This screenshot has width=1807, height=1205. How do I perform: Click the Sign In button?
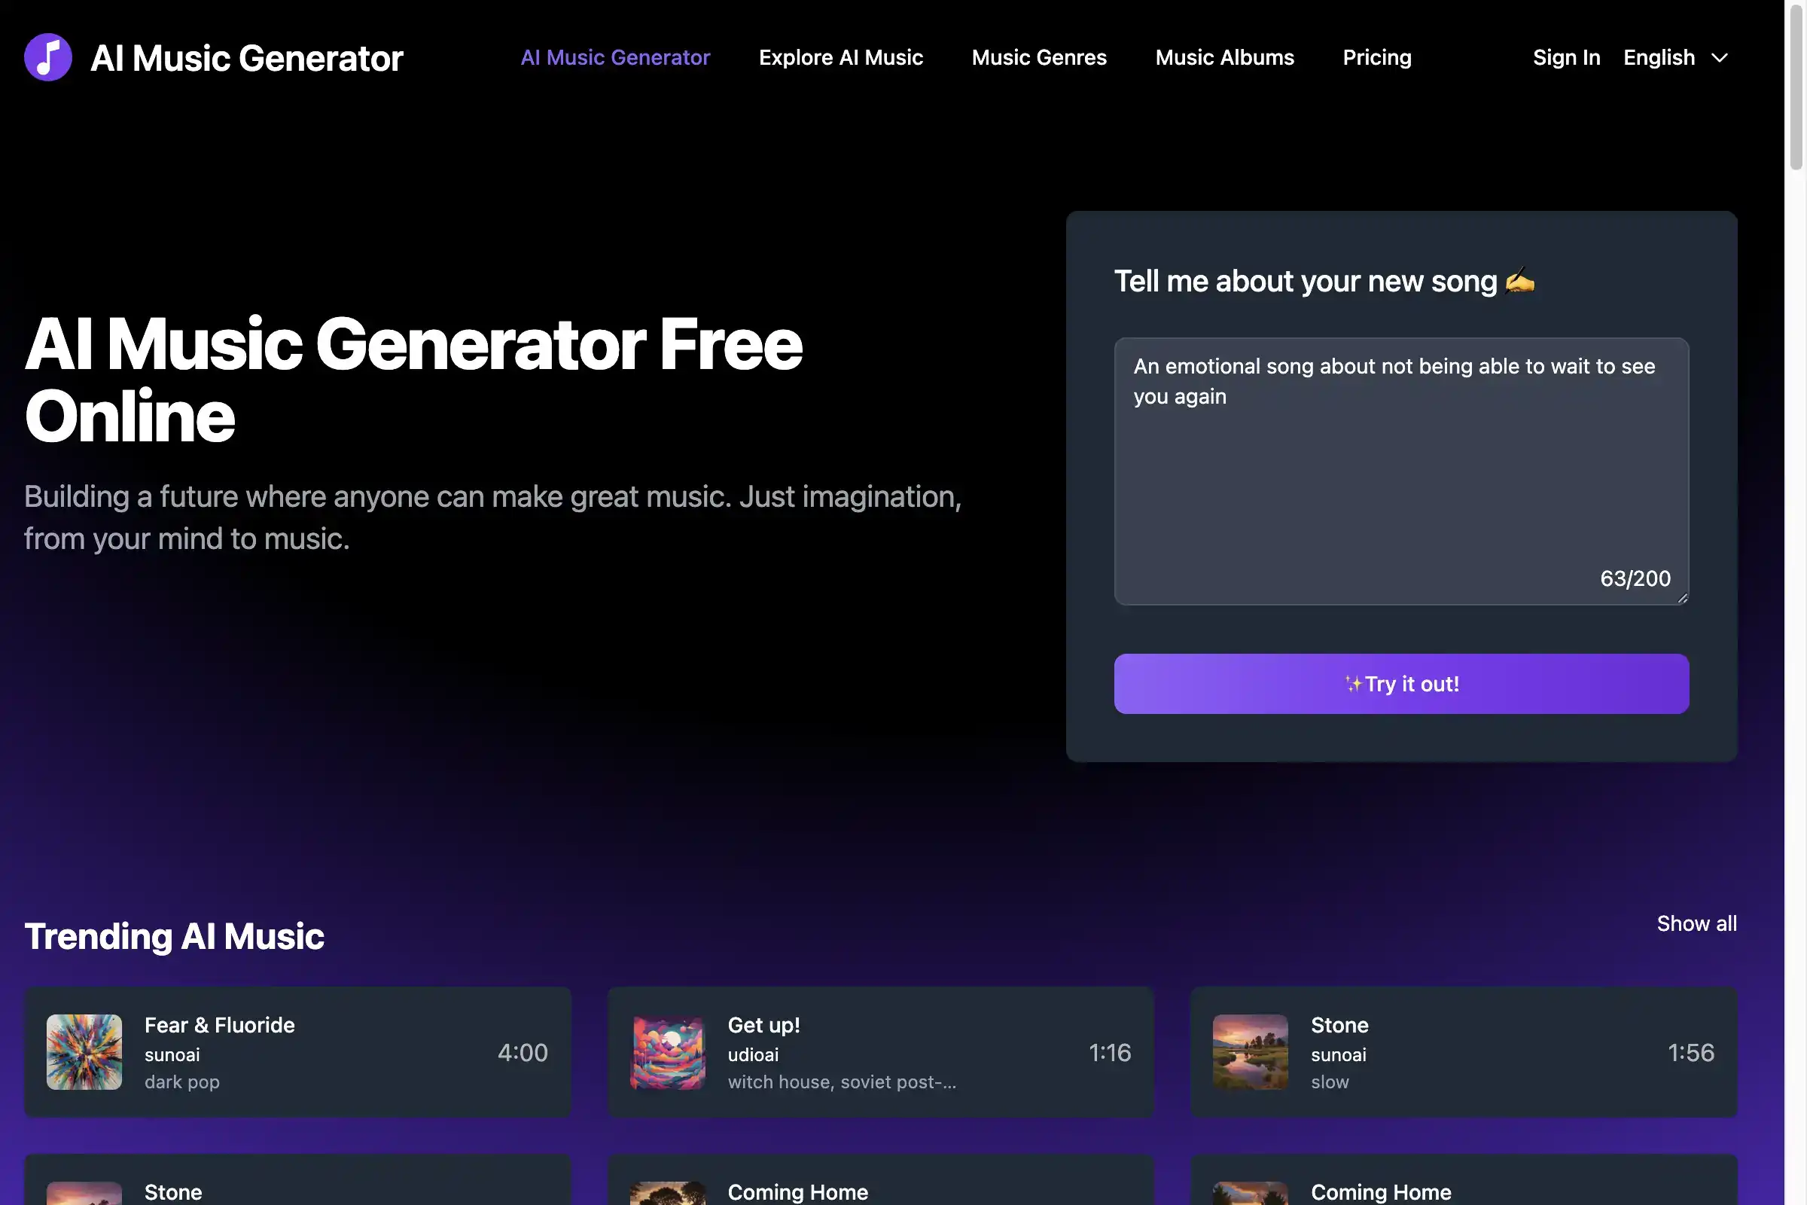(1565, 56)
